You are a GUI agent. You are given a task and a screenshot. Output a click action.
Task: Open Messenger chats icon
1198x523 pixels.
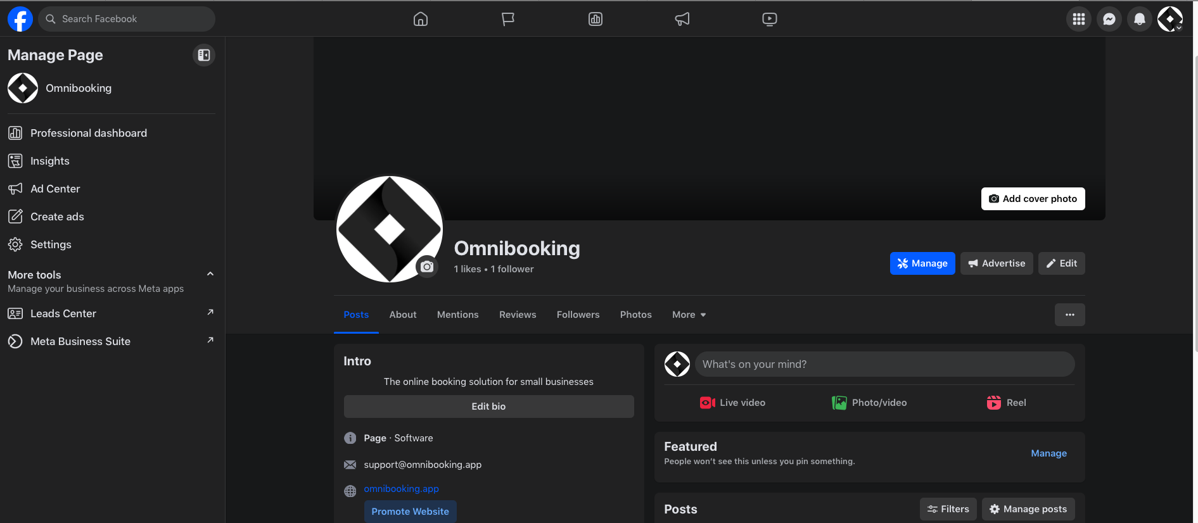pos(1109,19)
